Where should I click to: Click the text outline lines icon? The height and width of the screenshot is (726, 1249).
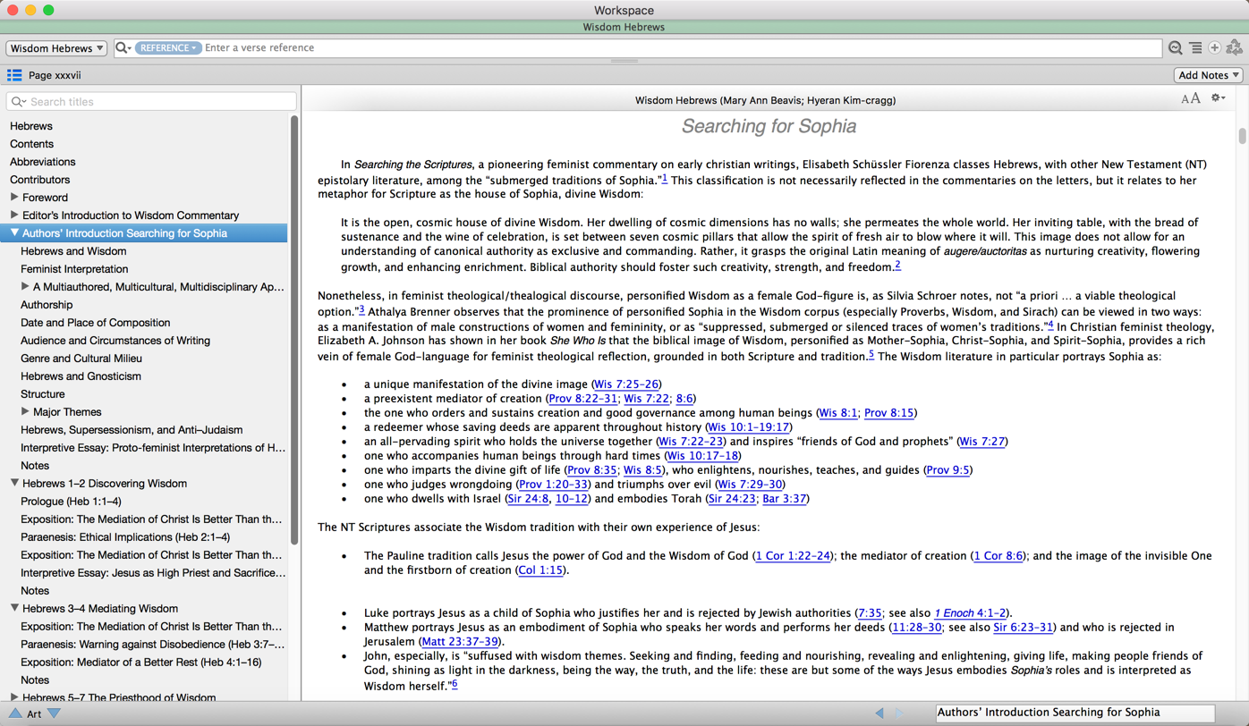1195,48
